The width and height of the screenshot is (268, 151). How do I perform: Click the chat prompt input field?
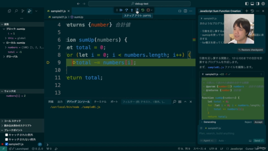[232, 133]
